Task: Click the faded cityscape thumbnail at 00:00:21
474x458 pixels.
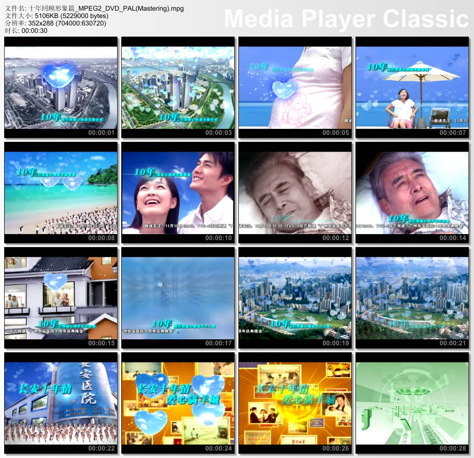Action: pyautogui.click(x=412, y=298)
